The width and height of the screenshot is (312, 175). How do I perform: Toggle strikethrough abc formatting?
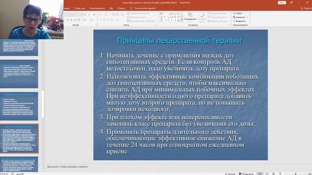[x=75, y=20]
